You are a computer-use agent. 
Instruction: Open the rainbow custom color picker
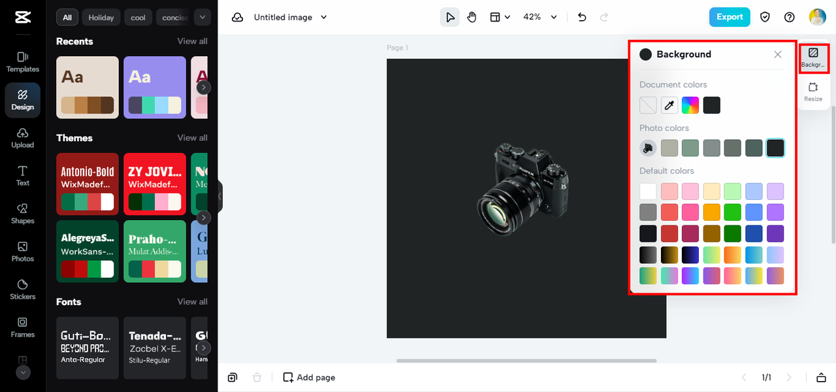click(x=690, y=105)
